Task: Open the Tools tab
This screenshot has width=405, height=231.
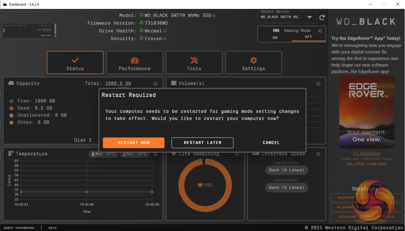Action: [x=194, y=62]
